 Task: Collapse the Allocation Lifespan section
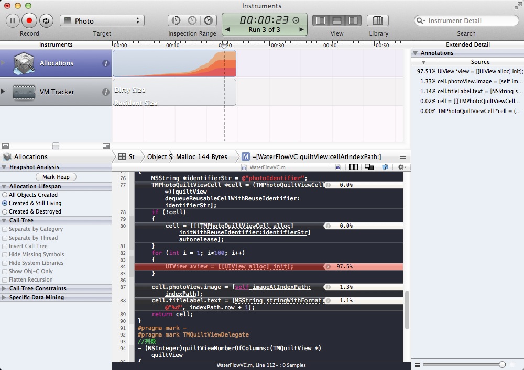coord(4,186)
